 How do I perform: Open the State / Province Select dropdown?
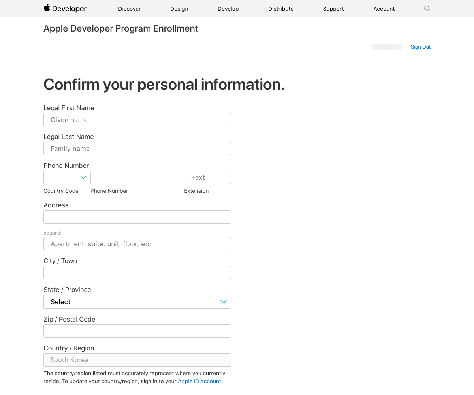[x=137, y=302]
